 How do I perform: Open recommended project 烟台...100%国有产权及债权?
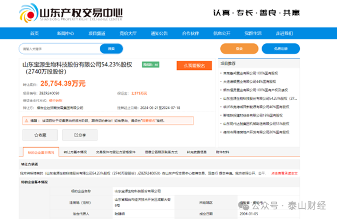[x=255, y=90]
